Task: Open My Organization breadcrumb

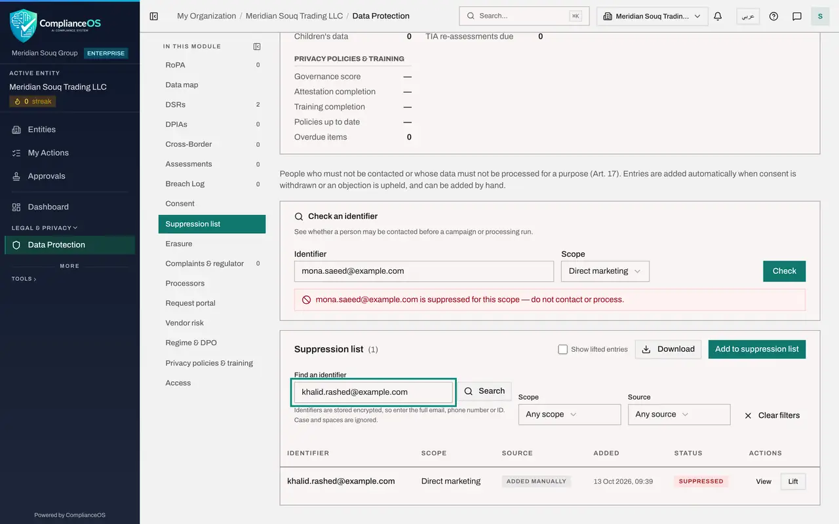Action: tap(206, 16)
